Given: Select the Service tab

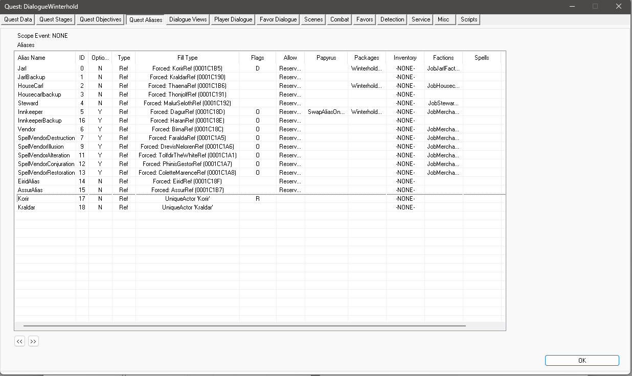Looking at the screenshot, I should pos(421,19).
